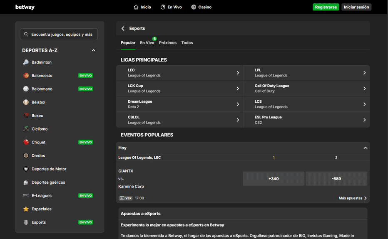
Task: Click the Badminton shuttlecock icon
Action: [x=26, y=62]
